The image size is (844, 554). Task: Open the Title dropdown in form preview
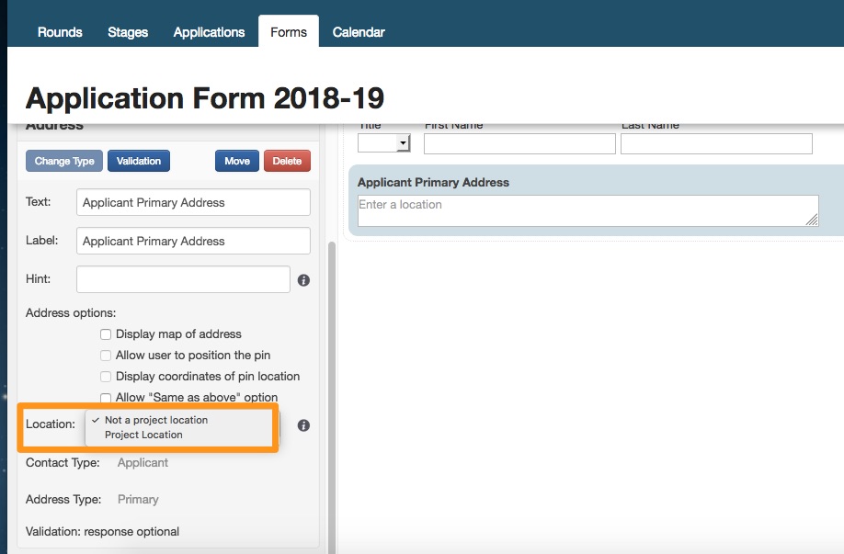(384, 143)
